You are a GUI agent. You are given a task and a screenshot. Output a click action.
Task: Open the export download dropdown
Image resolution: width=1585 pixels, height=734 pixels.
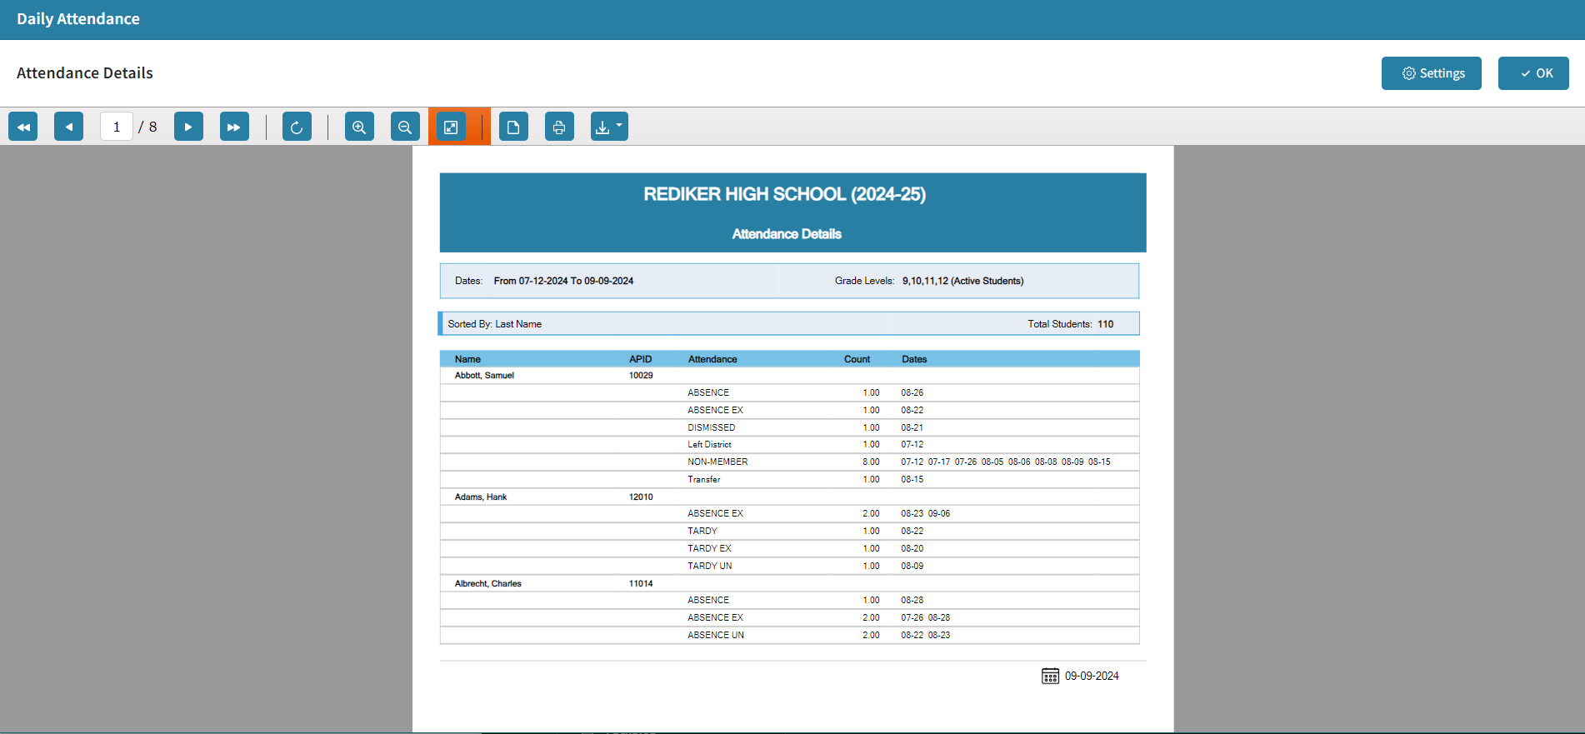[609, 127]
